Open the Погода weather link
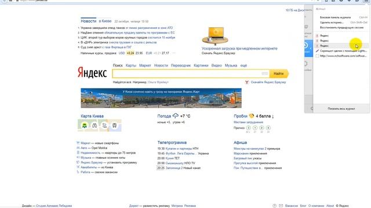The image size is (371, 208). click(x=164, y=116)
